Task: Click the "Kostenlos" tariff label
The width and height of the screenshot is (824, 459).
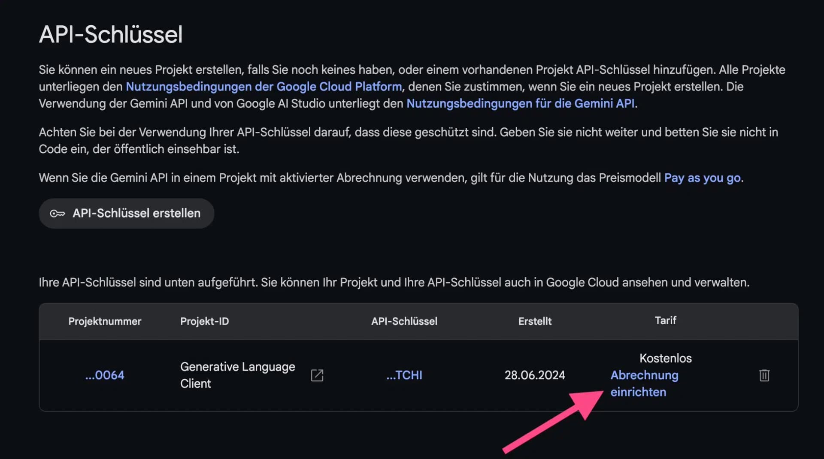Action: click(665, 358)
